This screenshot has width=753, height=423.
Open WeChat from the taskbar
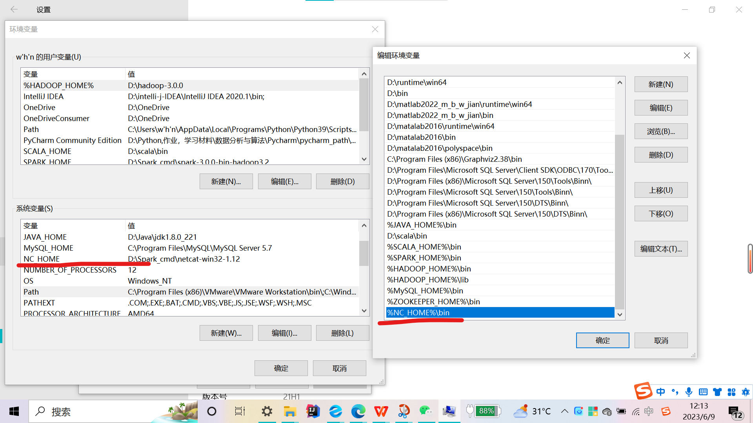[x=426, y=411]
